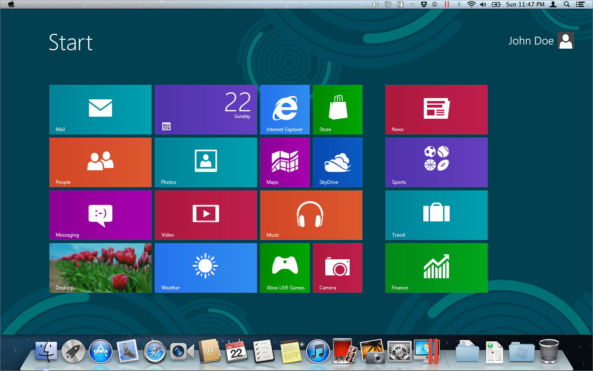Launch iTunes from the Dock

pyautogui.click(x=318, y=352)
